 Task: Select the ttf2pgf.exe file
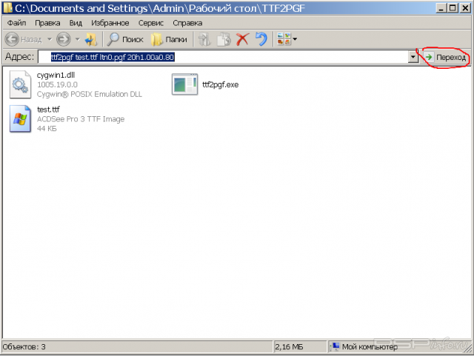pyautogui.click(x=220, y=85)
